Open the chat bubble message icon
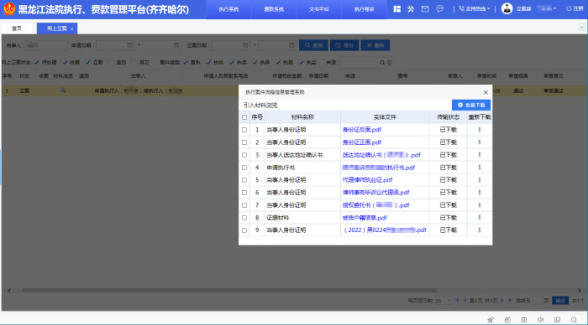Screen dimensions: 588x325 point(440,8)
